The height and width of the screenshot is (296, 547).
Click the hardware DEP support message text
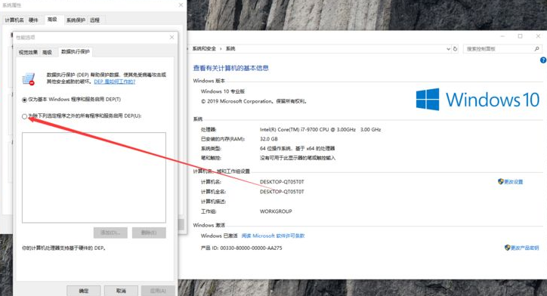[x=63, y=248]
